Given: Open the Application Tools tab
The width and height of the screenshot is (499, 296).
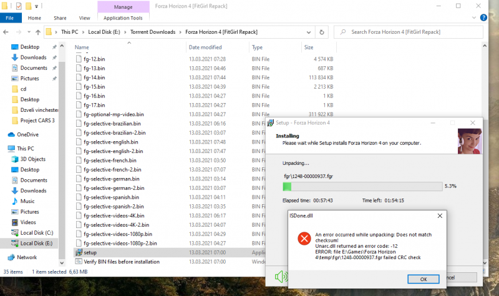Looking at the screenshot, I should pos(124,18).
